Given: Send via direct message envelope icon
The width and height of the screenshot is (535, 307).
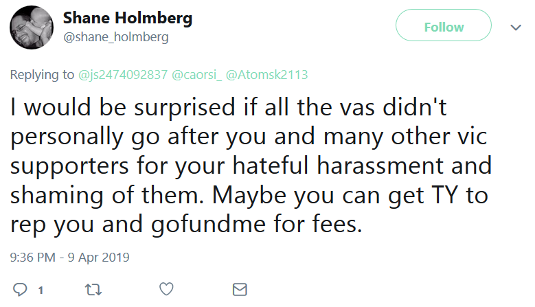Looking at the screenshot, I should tap(240, 289).
